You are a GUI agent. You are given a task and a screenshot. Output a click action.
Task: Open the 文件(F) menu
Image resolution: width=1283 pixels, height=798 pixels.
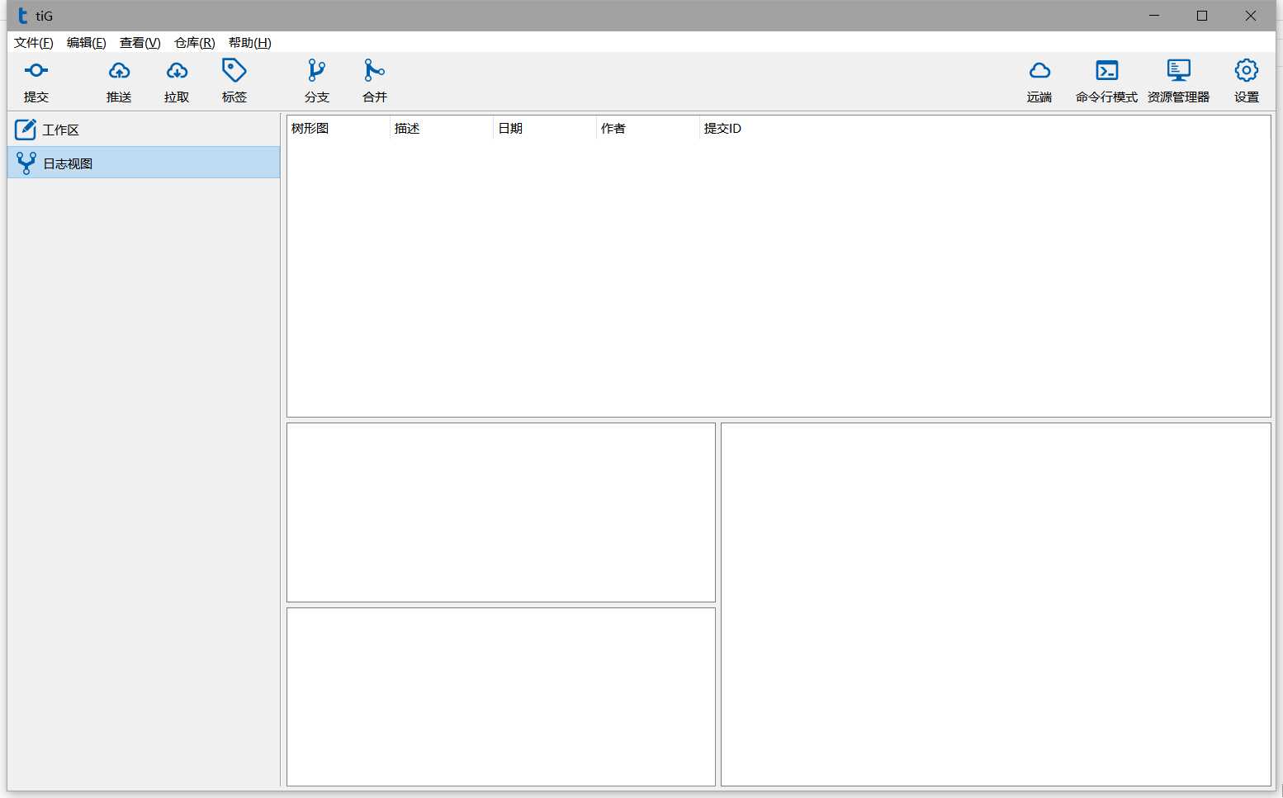[x=34, y=43]
